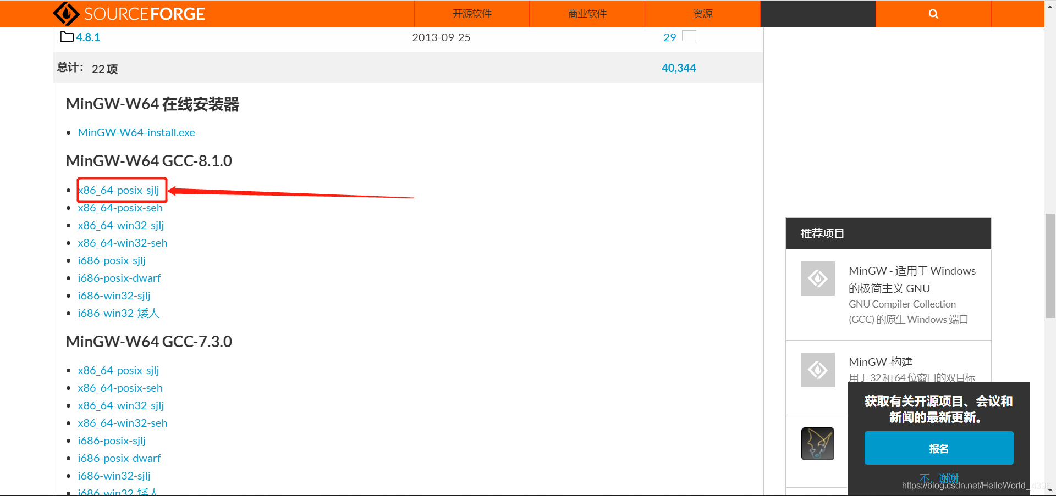Open GCC-7.3.0 i686-win32-sjlj link

(x=114, y=476)
